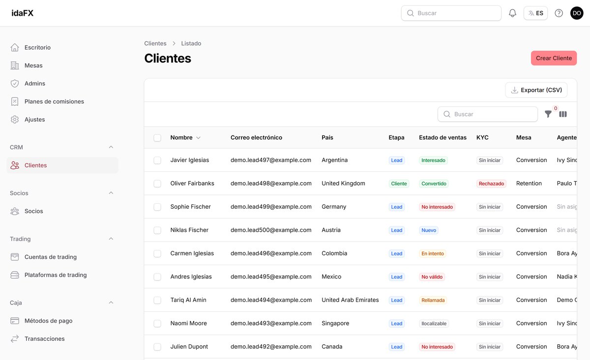
Task: Open Mesas in sidebar
Action: pyautogui.click(x=62, y=65)
